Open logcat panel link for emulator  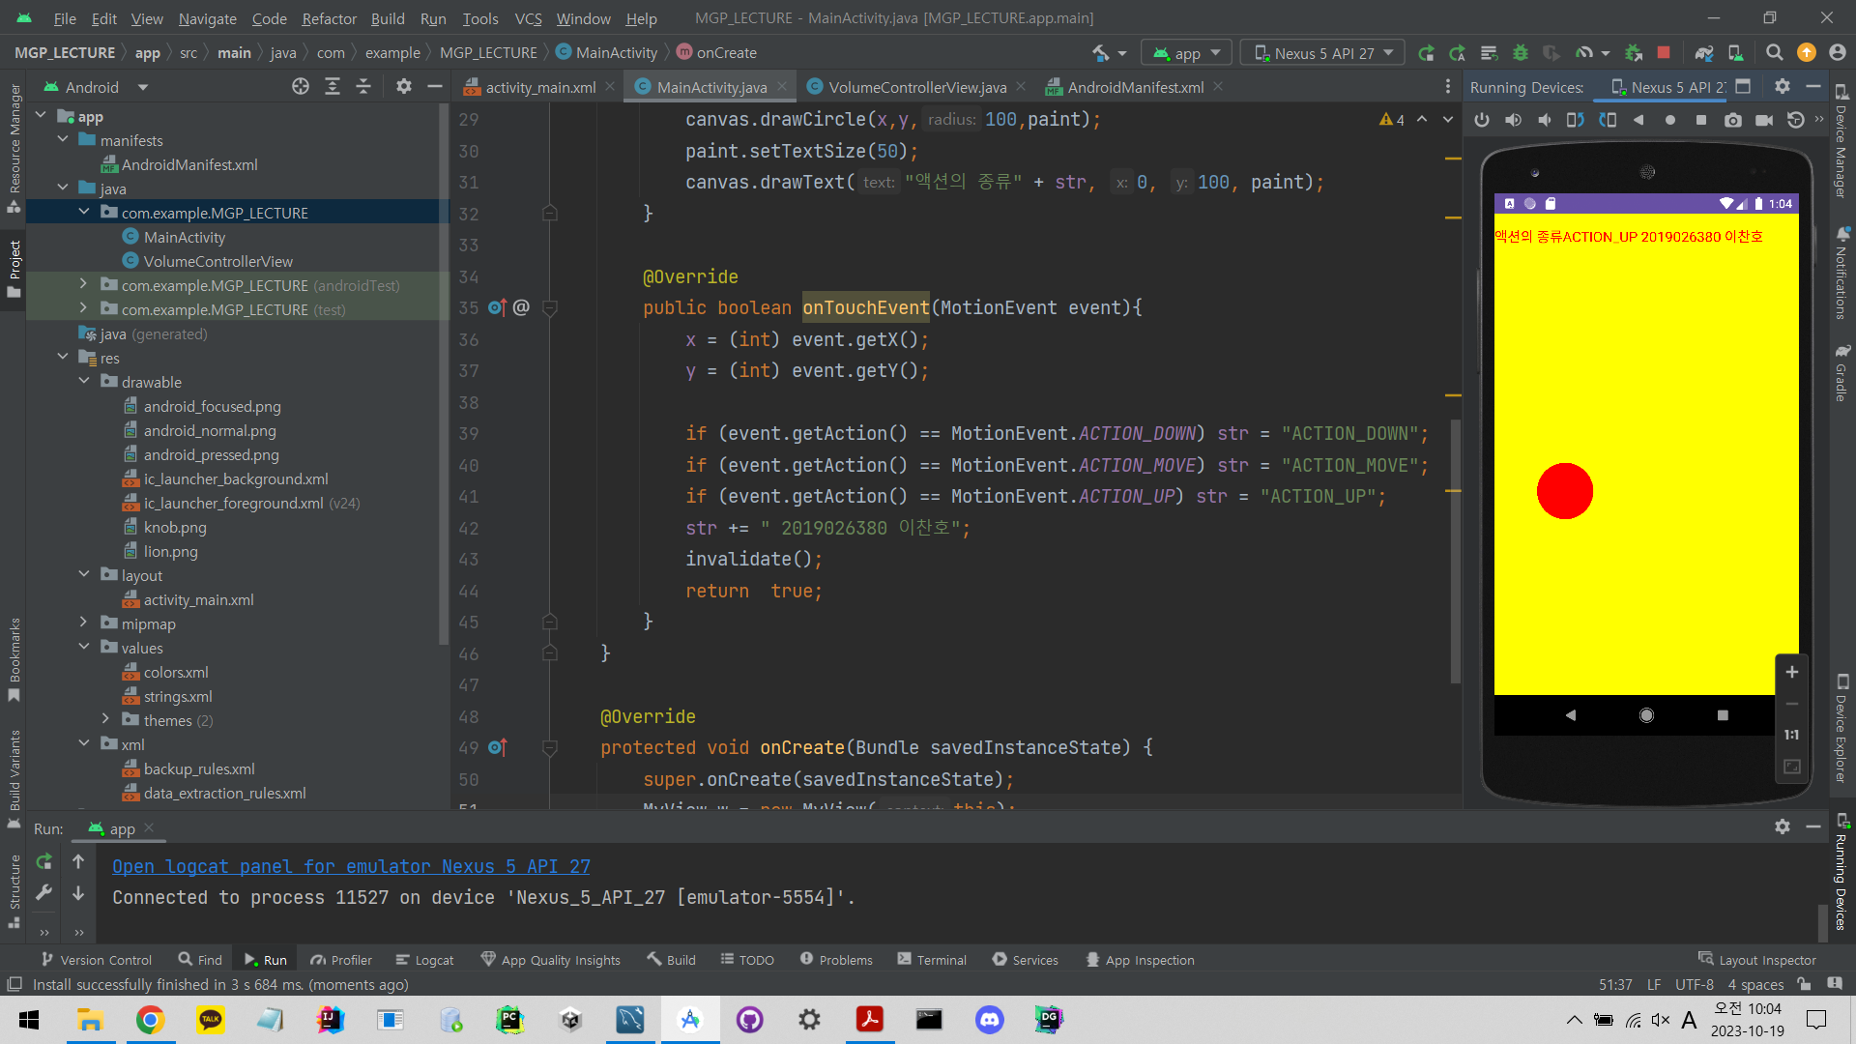(x=351, y=867)
